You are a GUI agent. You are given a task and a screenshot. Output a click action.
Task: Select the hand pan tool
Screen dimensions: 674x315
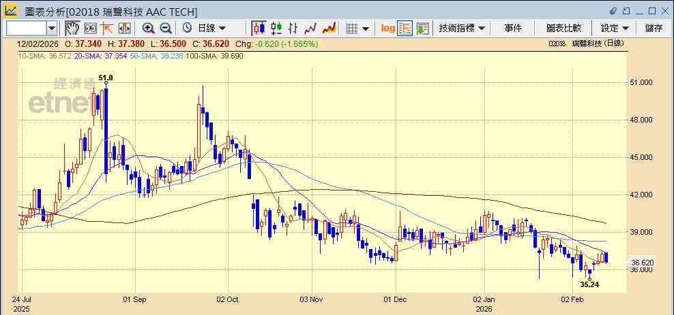(x=72, y=29)
